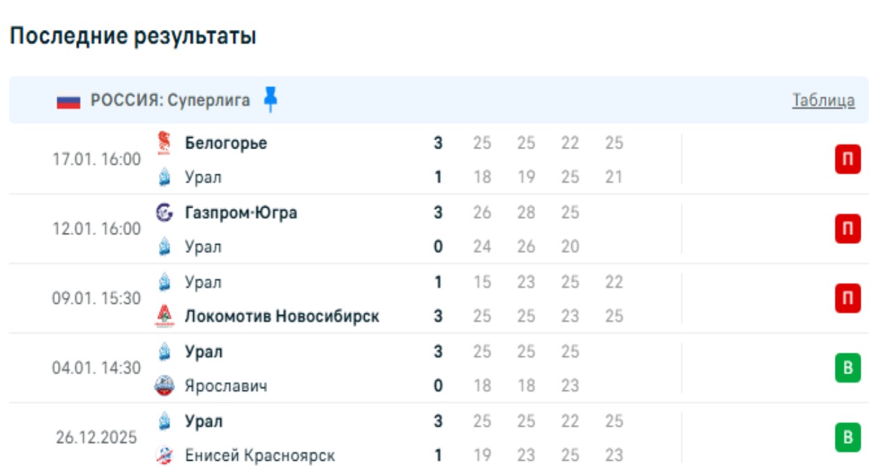The image size is (883, 467).
Task: Click the Последние результаты heading
Action: point(133,36)
